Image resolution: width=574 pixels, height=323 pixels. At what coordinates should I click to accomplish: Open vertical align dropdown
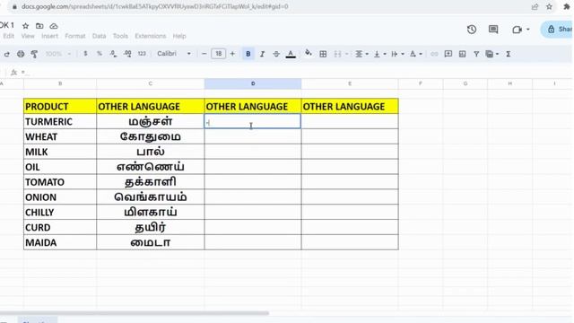[x=379, y=54]
